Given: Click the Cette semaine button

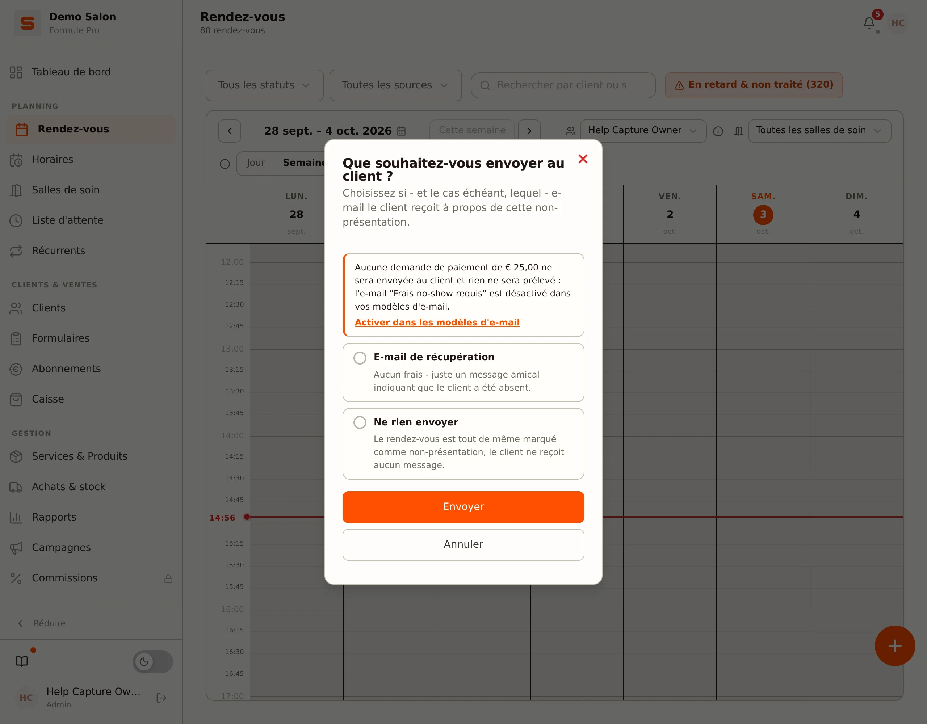Looking at the screenshot, I should (472, 130).
